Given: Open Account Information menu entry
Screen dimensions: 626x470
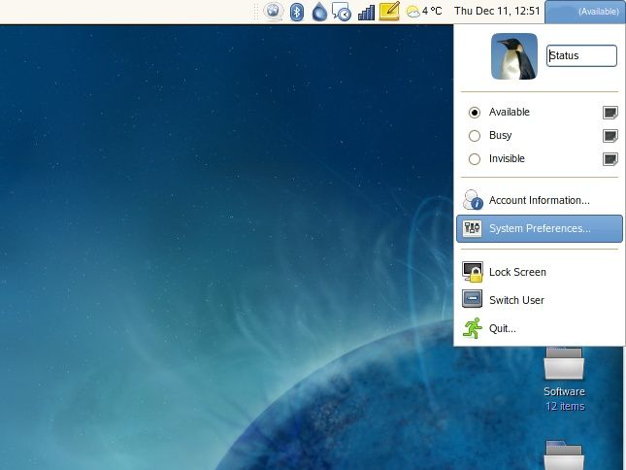Looking at the screenshot, I should [539, 200].
